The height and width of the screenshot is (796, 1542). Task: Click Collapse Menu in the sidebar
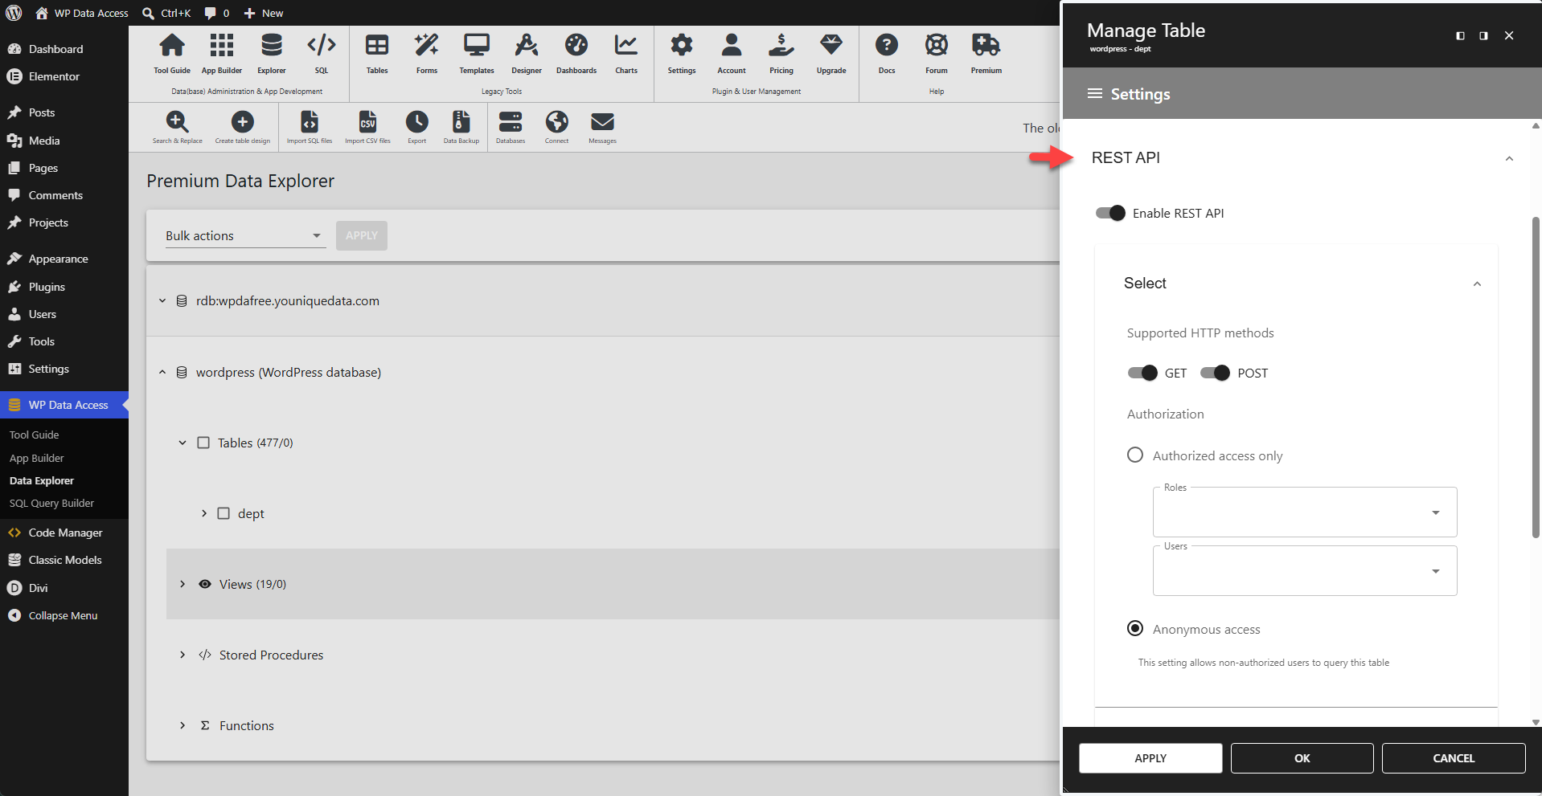point(64,615)
